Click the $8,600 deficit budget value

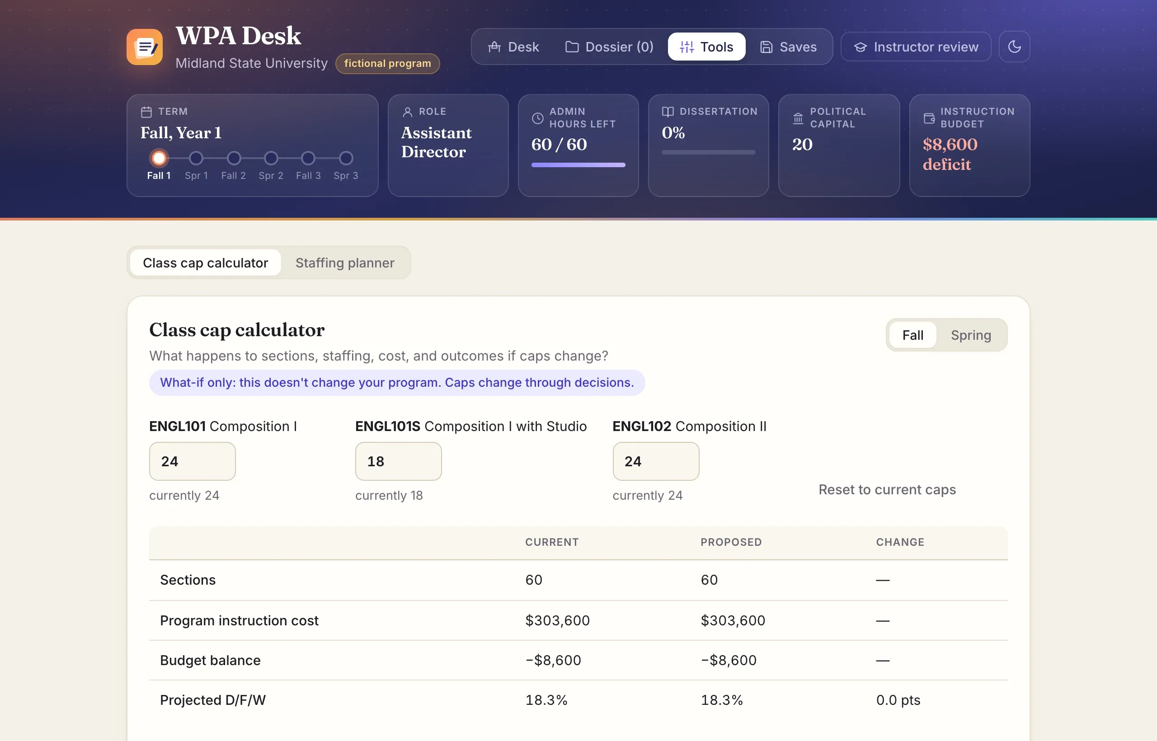point(950,155)
